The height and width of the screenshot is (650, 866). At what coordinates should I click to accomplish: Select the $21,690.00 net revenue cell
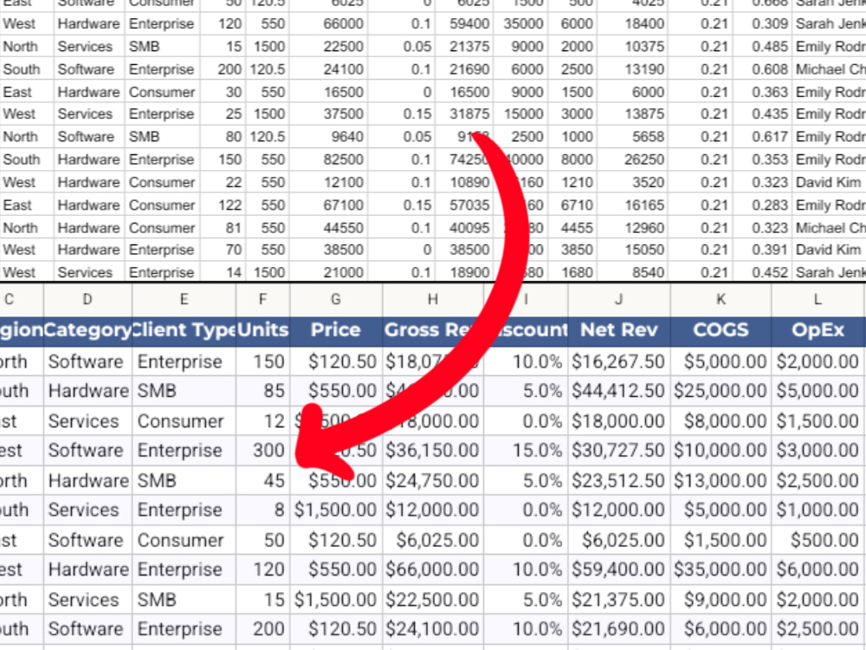click(618, 629)
